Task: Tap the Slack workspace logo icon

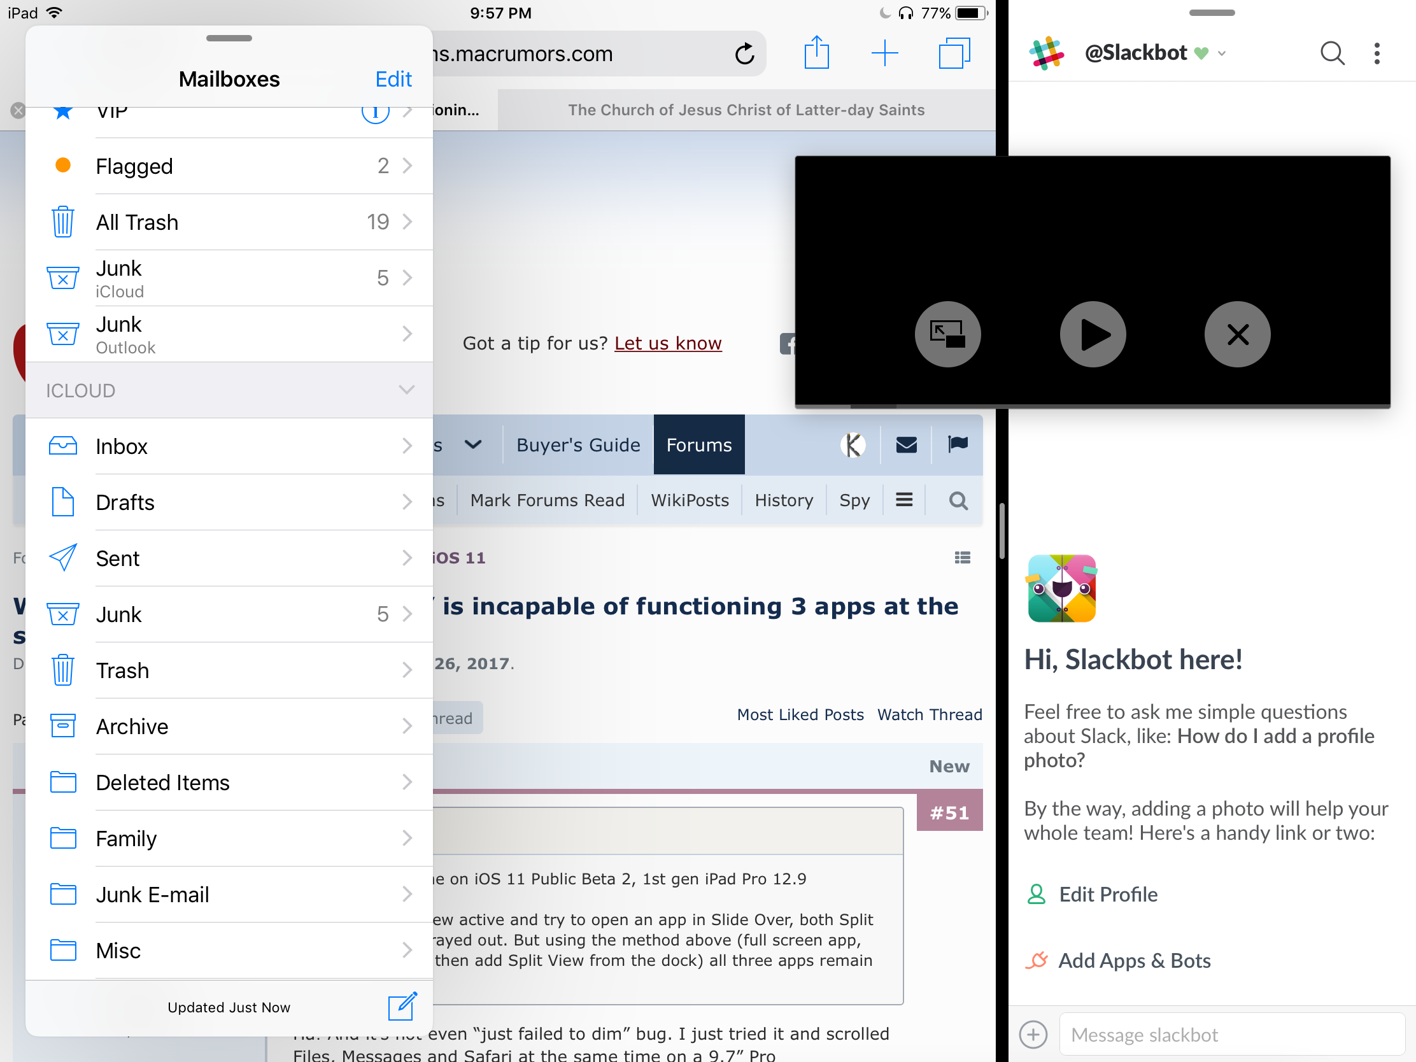Action: click(1047, 53)
